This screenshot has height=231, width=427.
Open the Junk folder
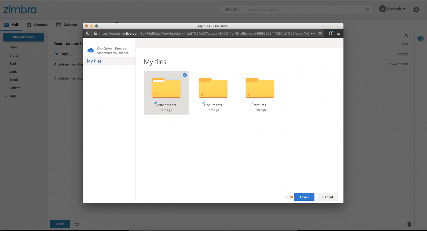[x=13, y=72]
